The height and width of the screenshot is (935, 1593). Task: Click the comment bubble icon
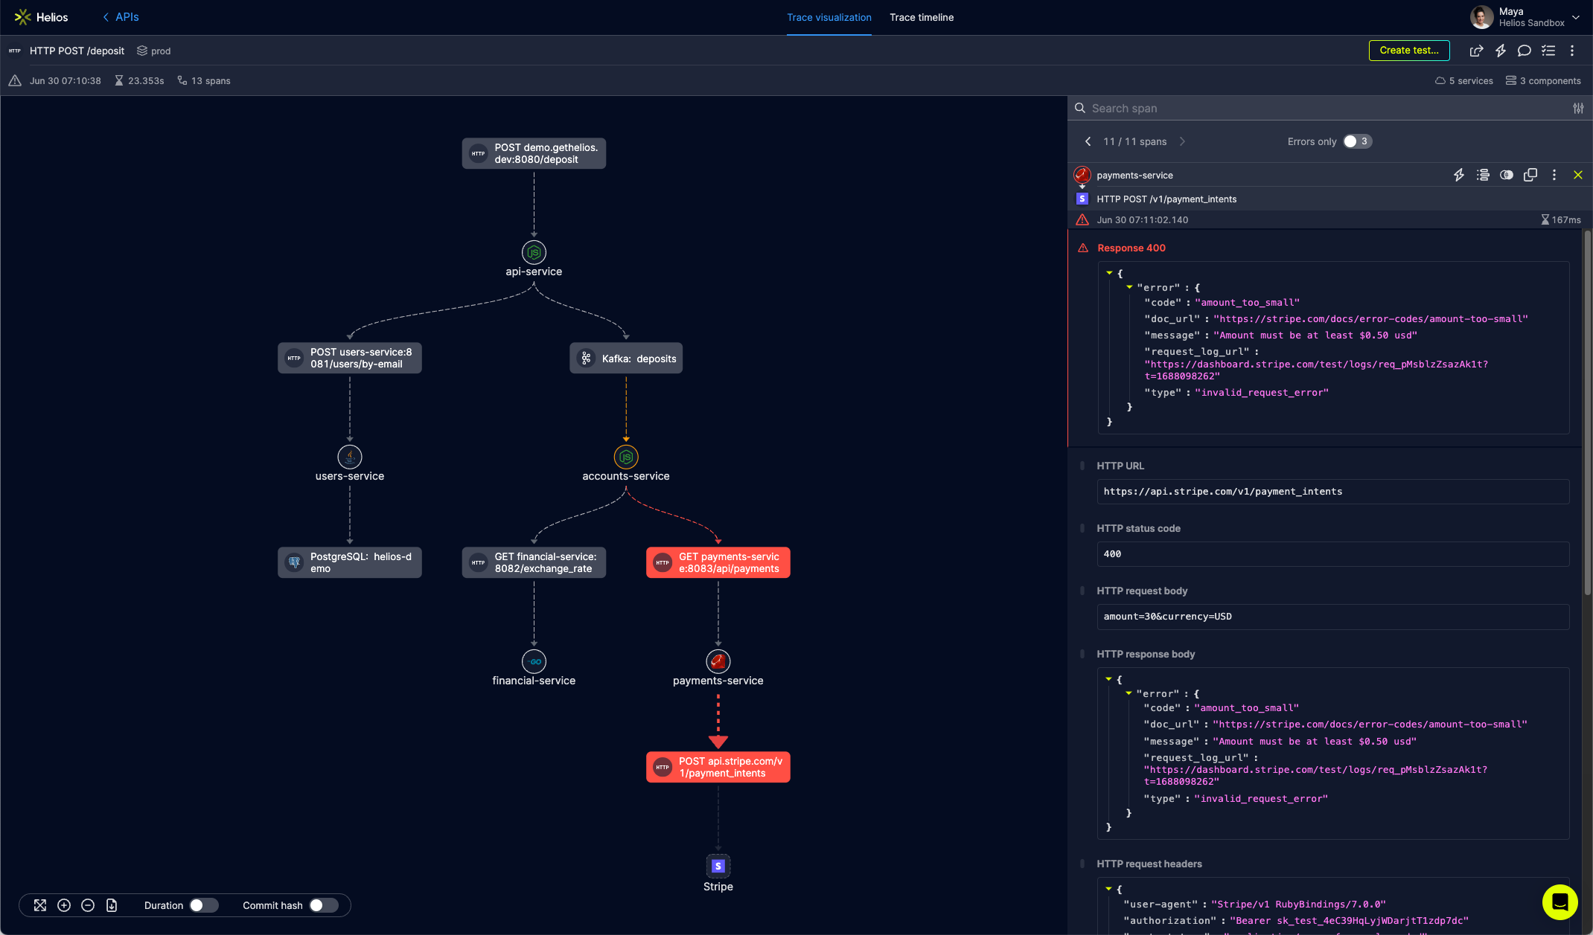point(1524,51)
